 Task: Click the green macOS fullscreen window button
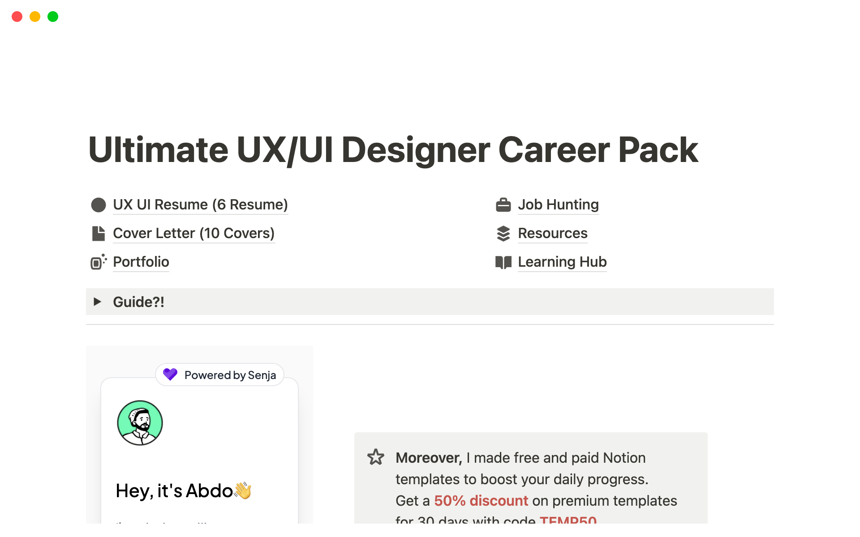tap(53, 17)
